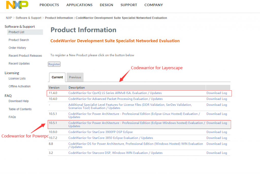The width and height of the screenshot is (260, 174).
Task: Open CodeWarrior for StarCore 3850 Eclipse link
Action: tap(111, 138)
